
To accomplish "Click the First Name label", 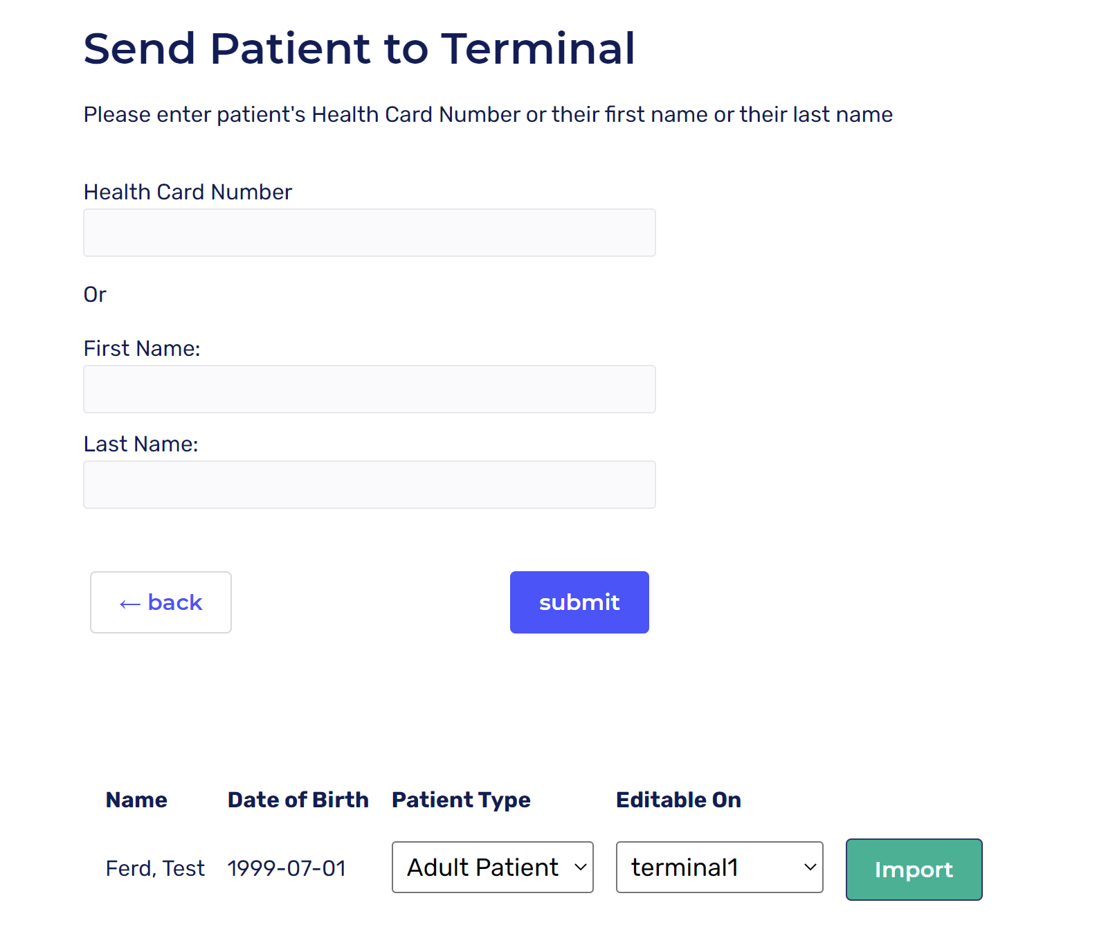I will 142,348.
